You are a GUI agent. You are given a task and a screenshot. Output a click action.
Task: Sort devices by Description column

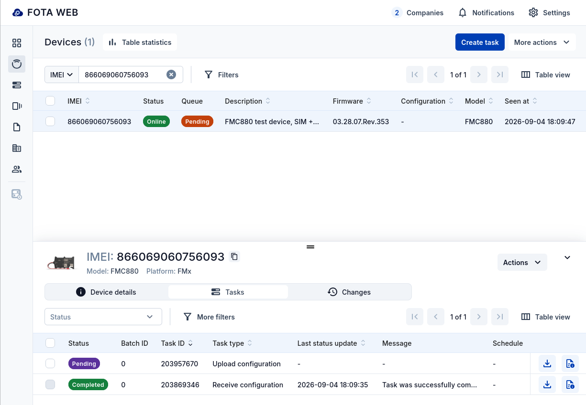[x=248, y=101]
